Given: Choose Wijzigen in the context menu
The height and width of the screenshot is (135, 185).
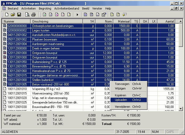Looking at the screenshot, I should (x=129, y=88).
